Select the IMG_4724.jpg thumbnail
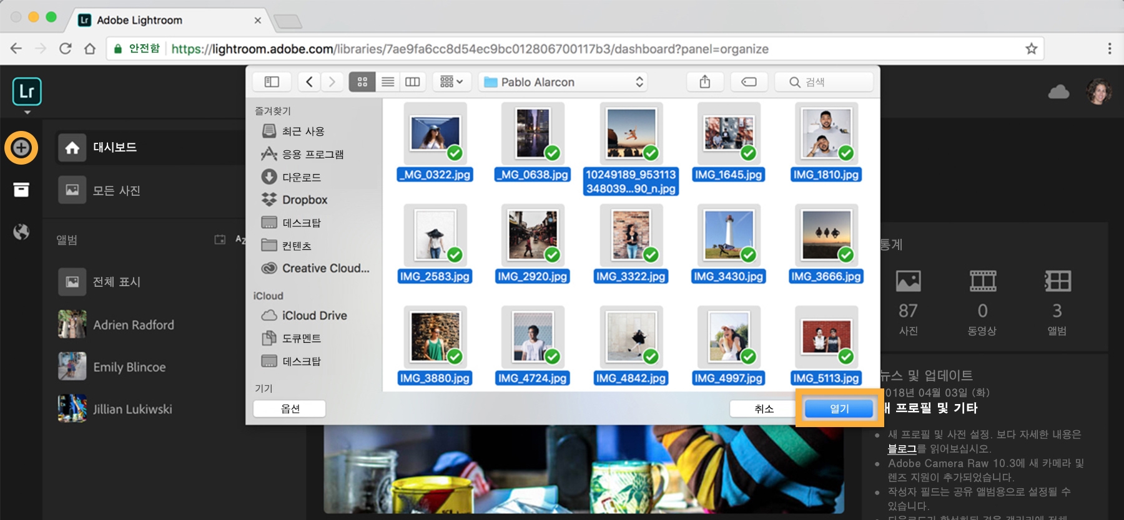1124x520 pixels. click(x=533, y=337)
